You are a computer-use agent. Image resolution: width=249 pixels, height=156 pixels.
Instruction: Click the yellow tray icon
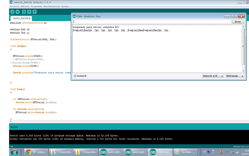pyautogui.click(x=222, y=152)
